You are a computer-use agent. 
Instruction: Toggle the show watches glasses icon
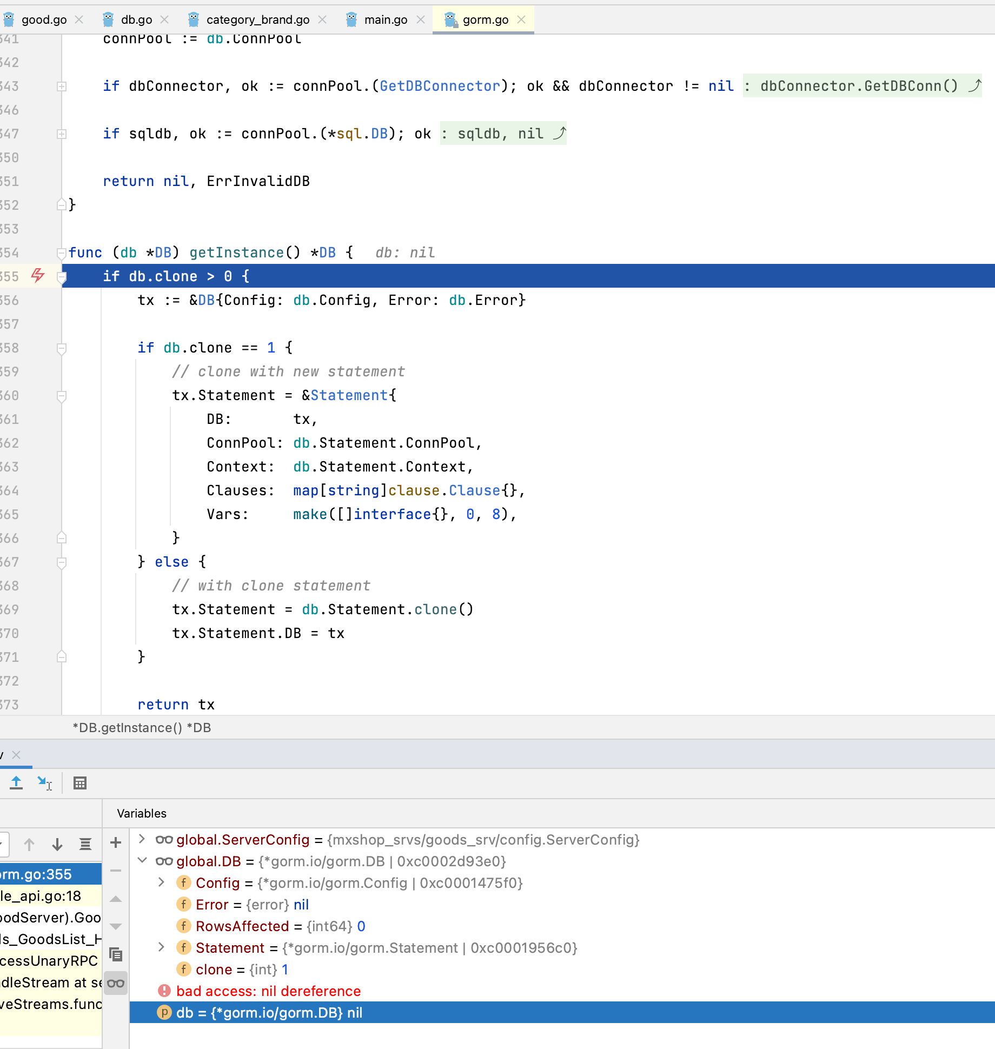point(116,983)
